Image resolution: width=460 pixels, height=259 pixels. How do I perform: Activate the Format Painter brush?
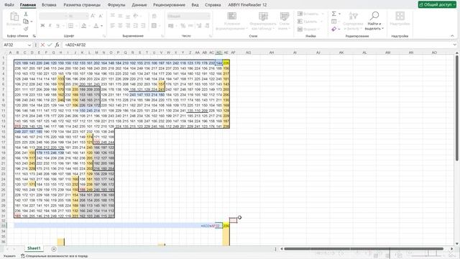26,29
